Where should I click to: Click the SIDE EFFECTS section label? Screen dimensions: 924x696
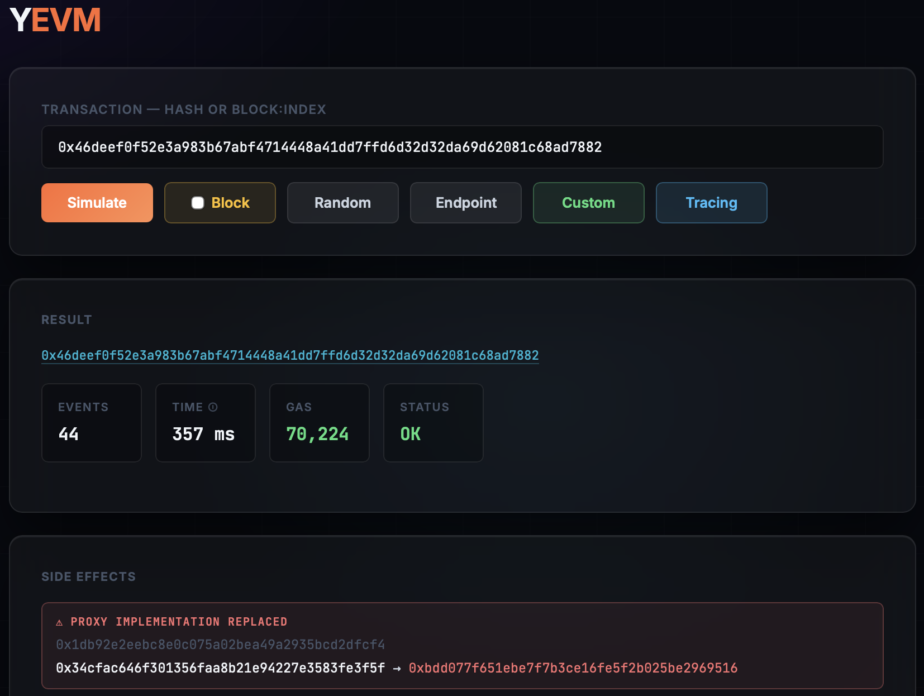88,576
